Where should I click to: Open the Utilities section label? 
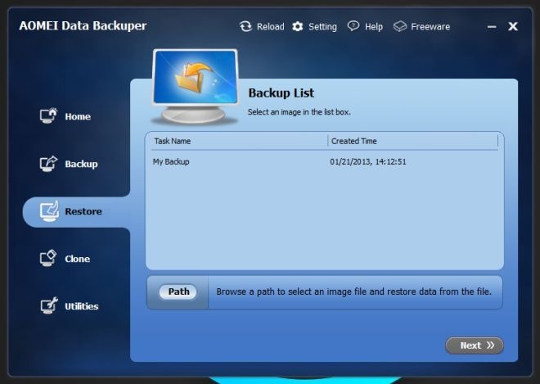(x=82, y=306)
